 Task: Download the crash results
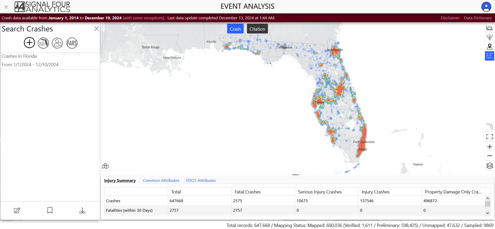[82, 210]
